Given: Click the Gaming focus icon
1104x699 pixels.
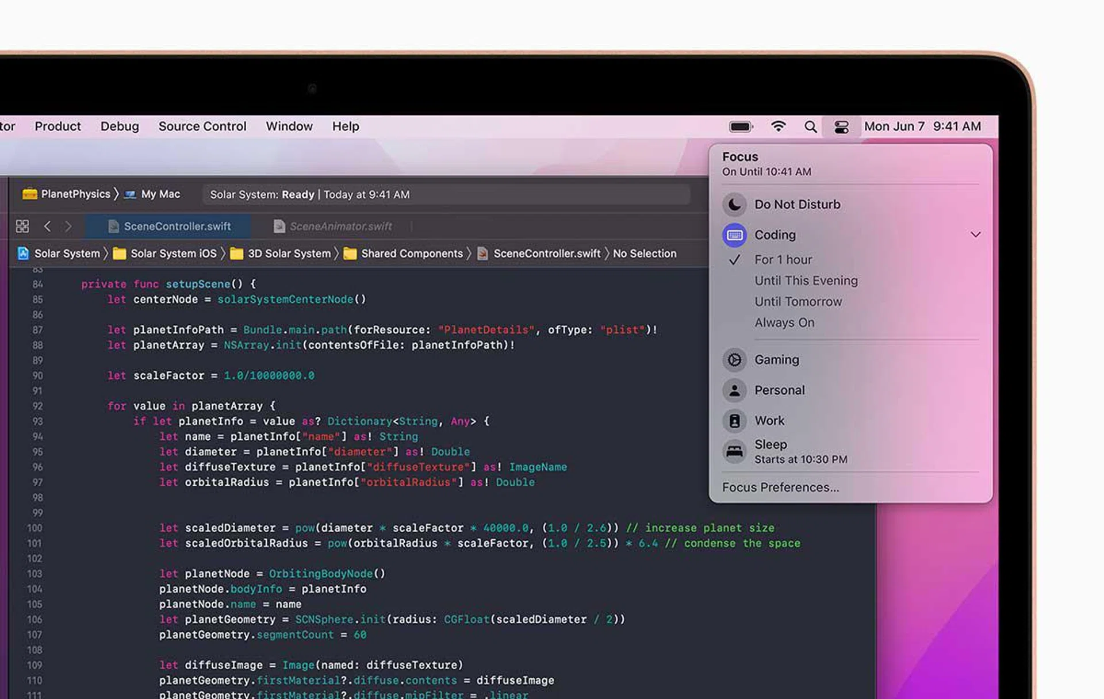Looking at the screenshot, I should tap(734, 360).
